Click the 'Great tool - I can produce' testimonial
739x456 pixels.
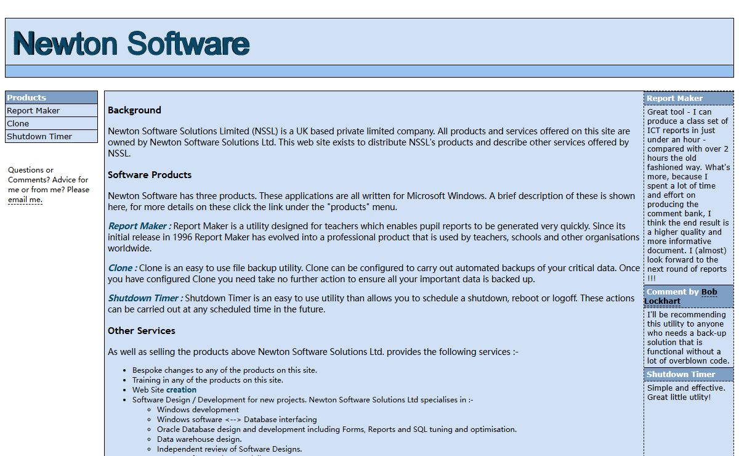click(x=689, y=195)
